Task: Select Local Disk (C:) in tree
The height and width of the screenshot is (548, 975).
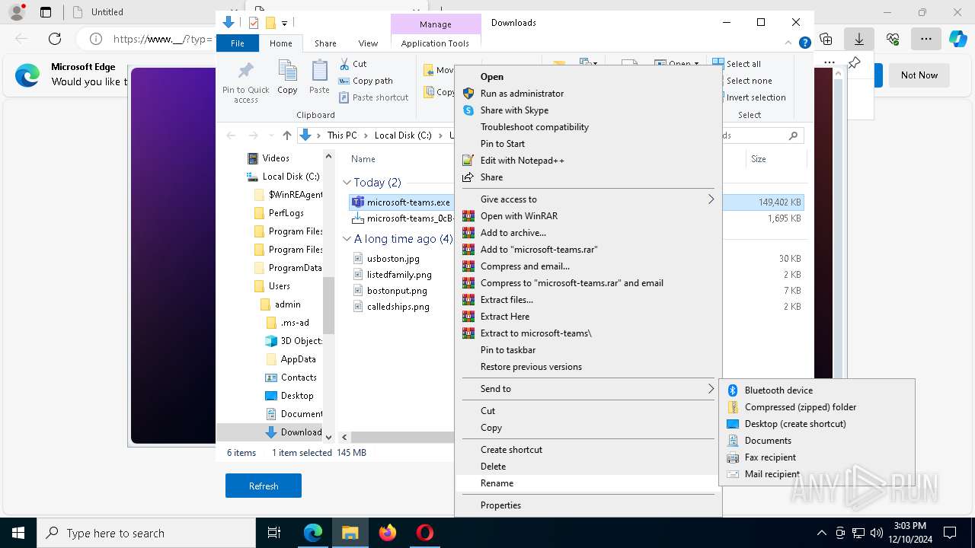Action: click(291, 177)
